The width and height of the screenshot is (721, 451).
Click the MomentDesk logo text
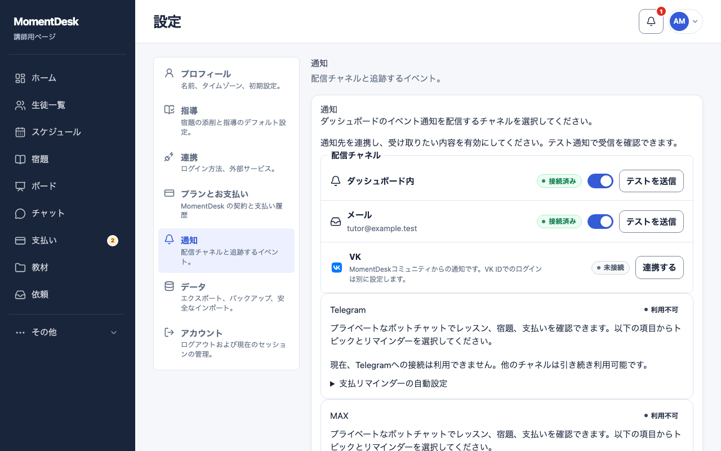46,21
